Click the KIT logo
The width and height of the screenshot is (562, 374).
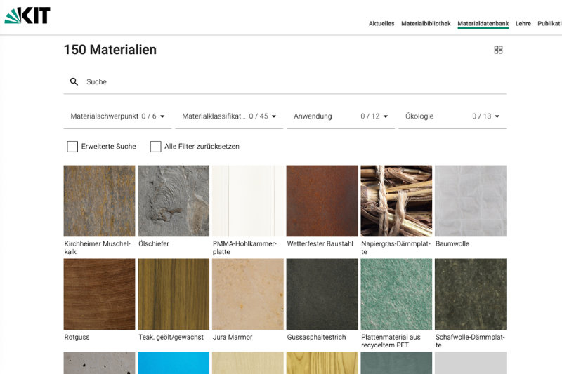(27, 15)
